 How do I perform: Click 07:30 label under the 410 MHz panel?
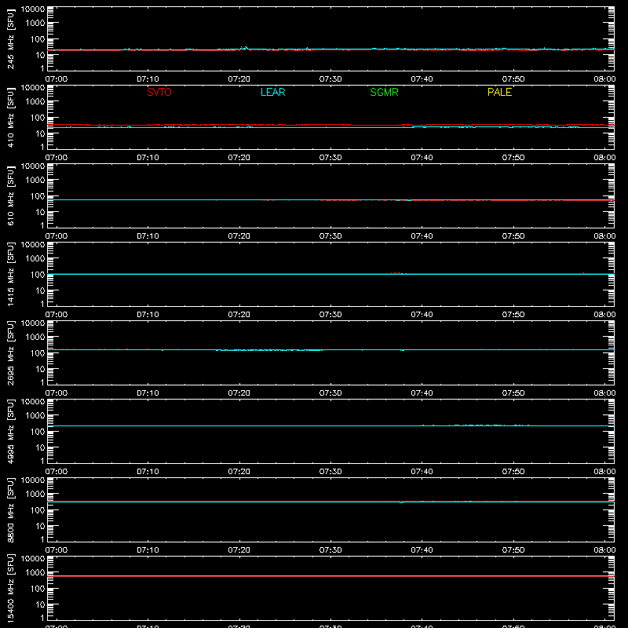point(330,158)
